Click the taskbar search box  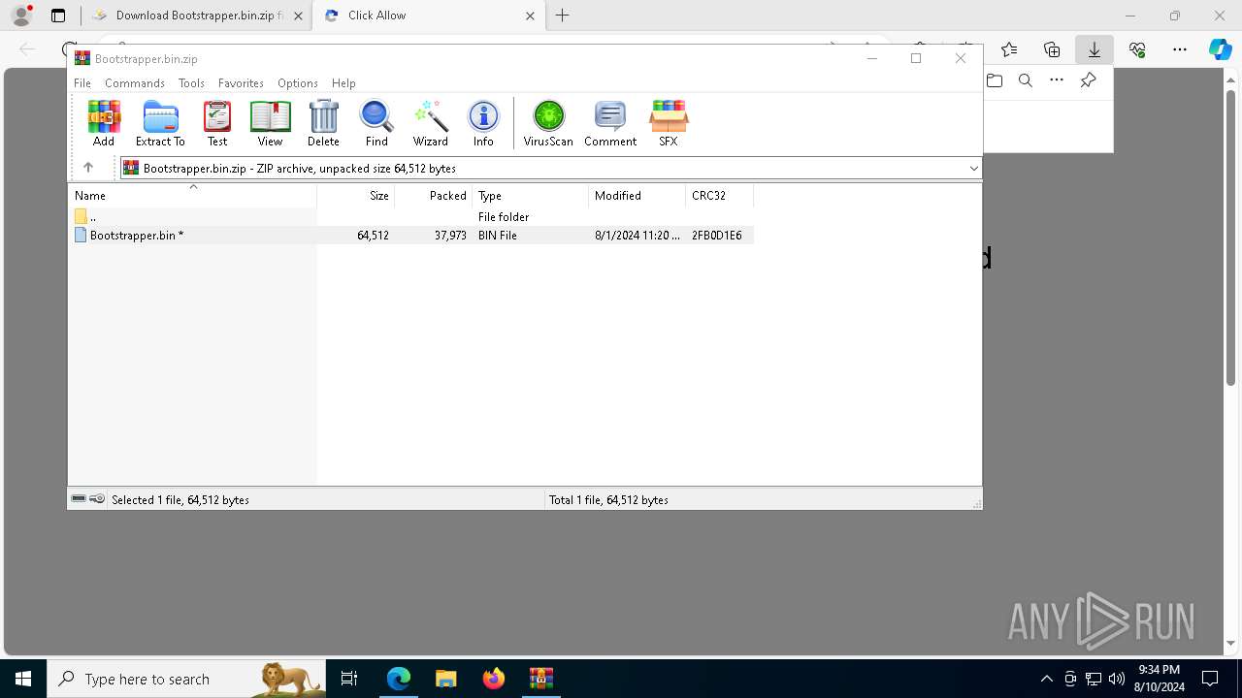coord(186,679)
